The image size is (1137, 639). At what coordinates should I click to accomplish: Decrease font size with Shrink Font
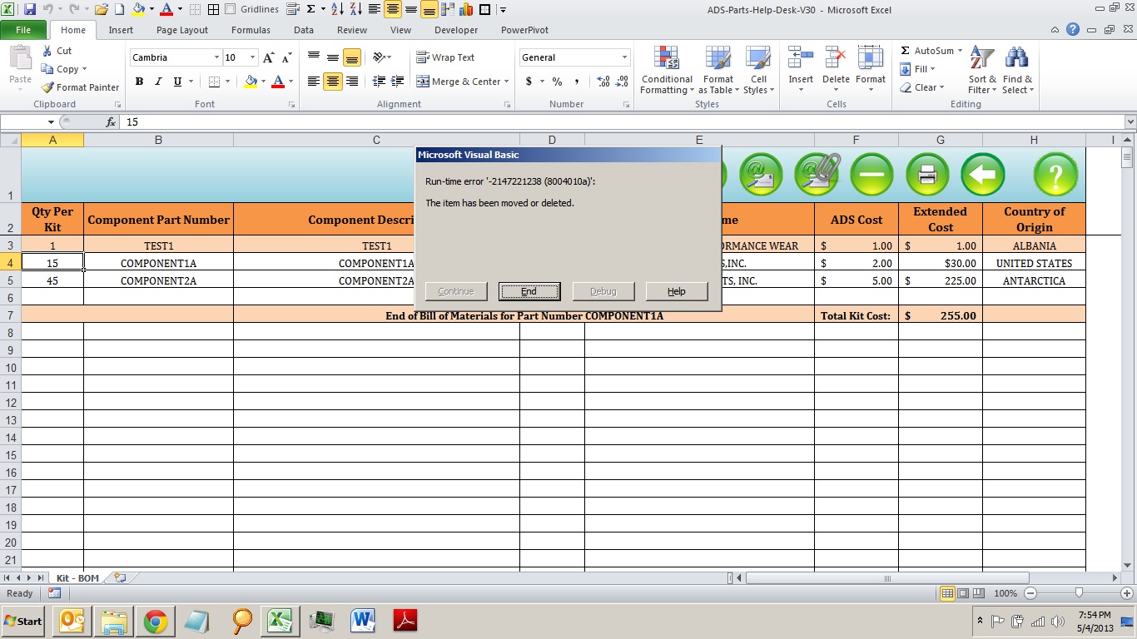(287, 57)
